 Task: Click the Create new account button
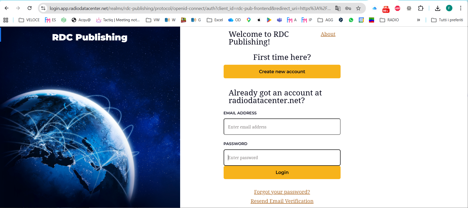pos(282,72)
